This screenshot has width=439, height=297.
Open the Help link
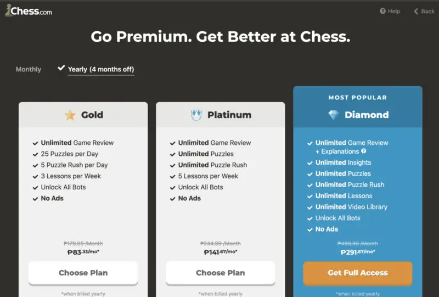pyautogui.click(x=390, y=11)
